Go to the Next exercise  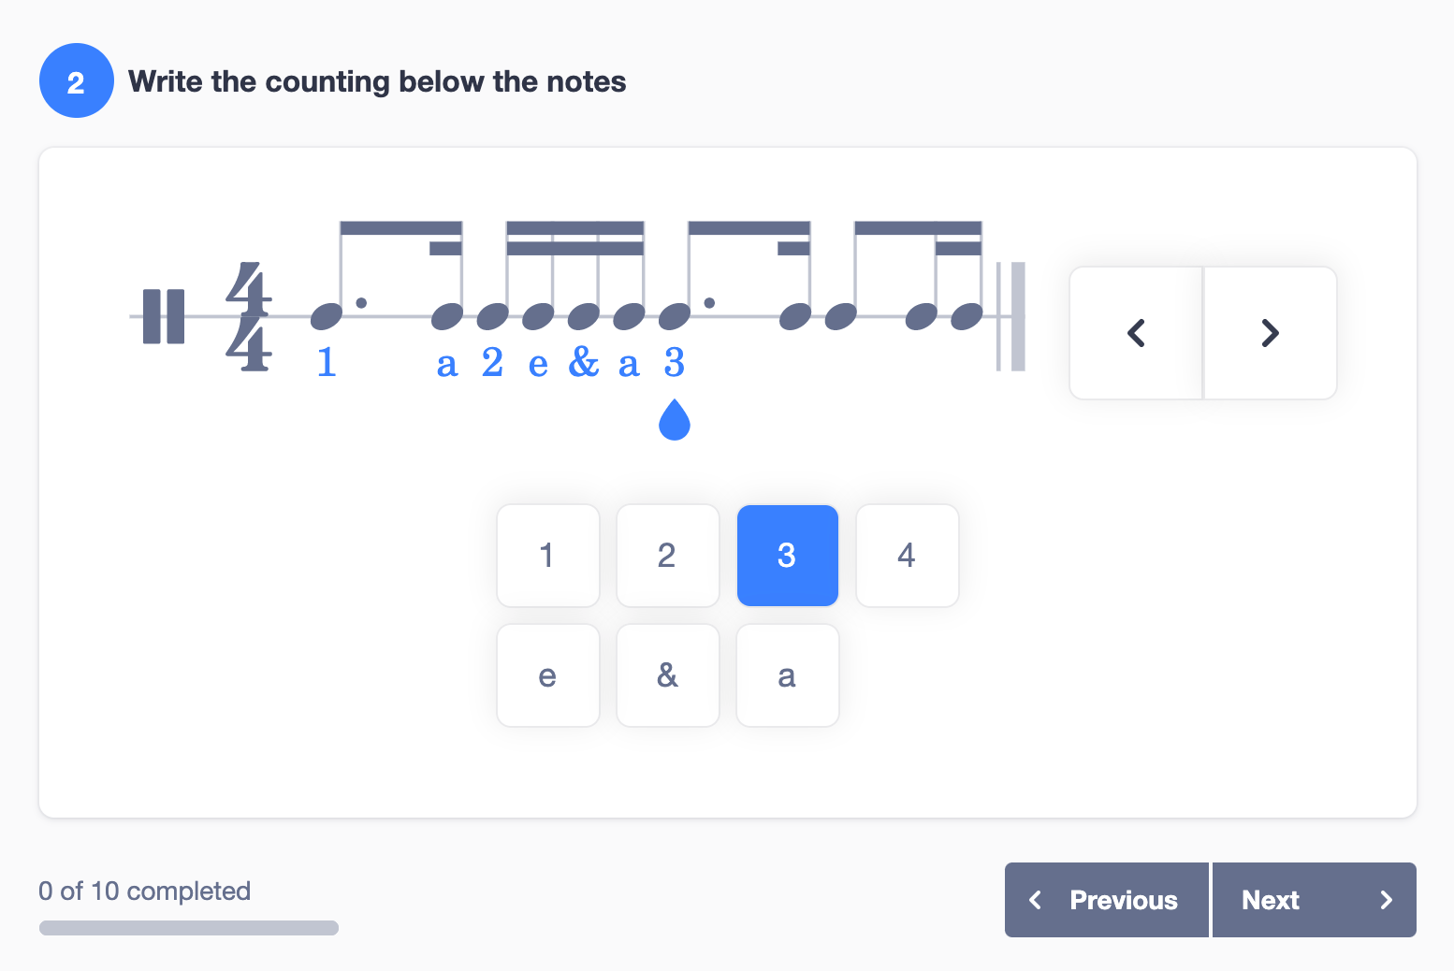coord(1315,900)
